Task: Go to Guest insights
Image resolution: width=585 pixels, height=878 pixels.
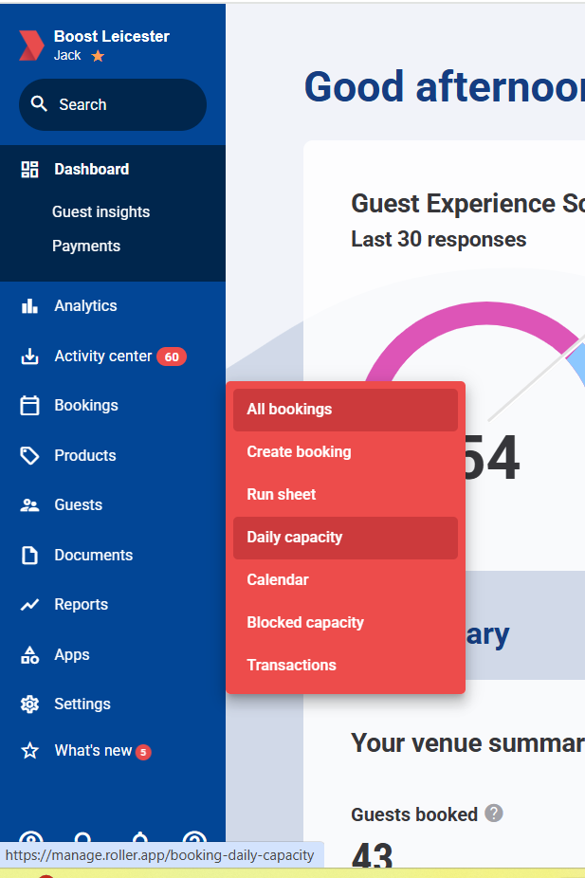Action: [101, 211]
